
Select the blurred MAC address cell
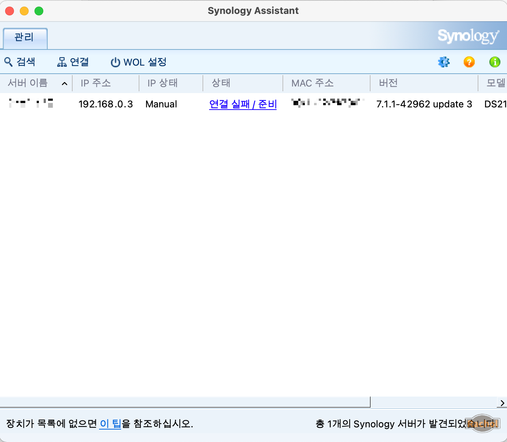pos(327,102)
